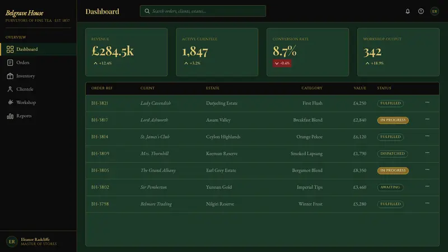Open more options for order BH-3817
This screenshot has width=448, height=252.
click(427, 119)
